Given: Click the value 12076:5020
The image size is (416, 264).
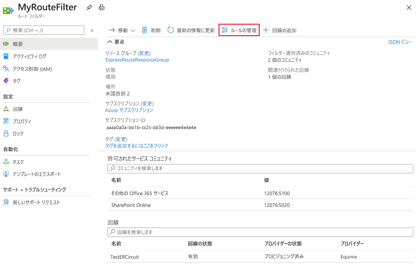Looking at the screenshot, I should 277,205.
